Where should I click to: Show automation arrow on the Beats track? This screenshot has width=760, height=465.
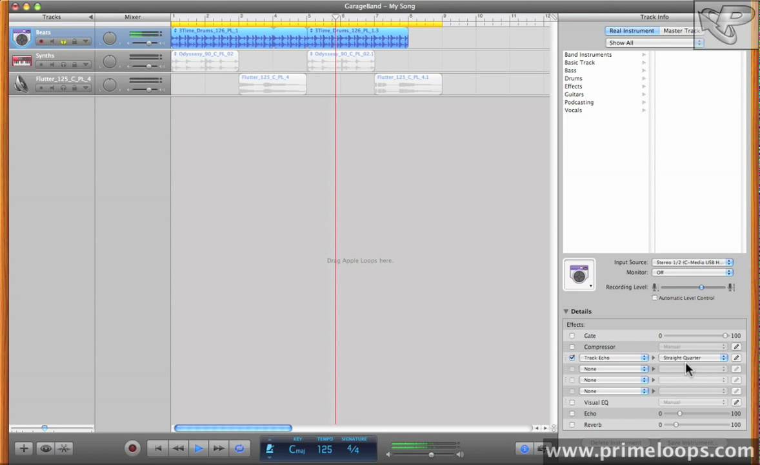[x=85, y=42]
